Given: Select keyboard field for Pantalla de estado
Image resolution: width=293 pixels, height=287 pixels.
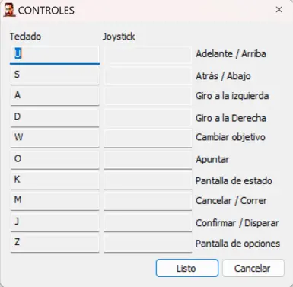Looking at the screenshot, I should click(x=55, y=180).
